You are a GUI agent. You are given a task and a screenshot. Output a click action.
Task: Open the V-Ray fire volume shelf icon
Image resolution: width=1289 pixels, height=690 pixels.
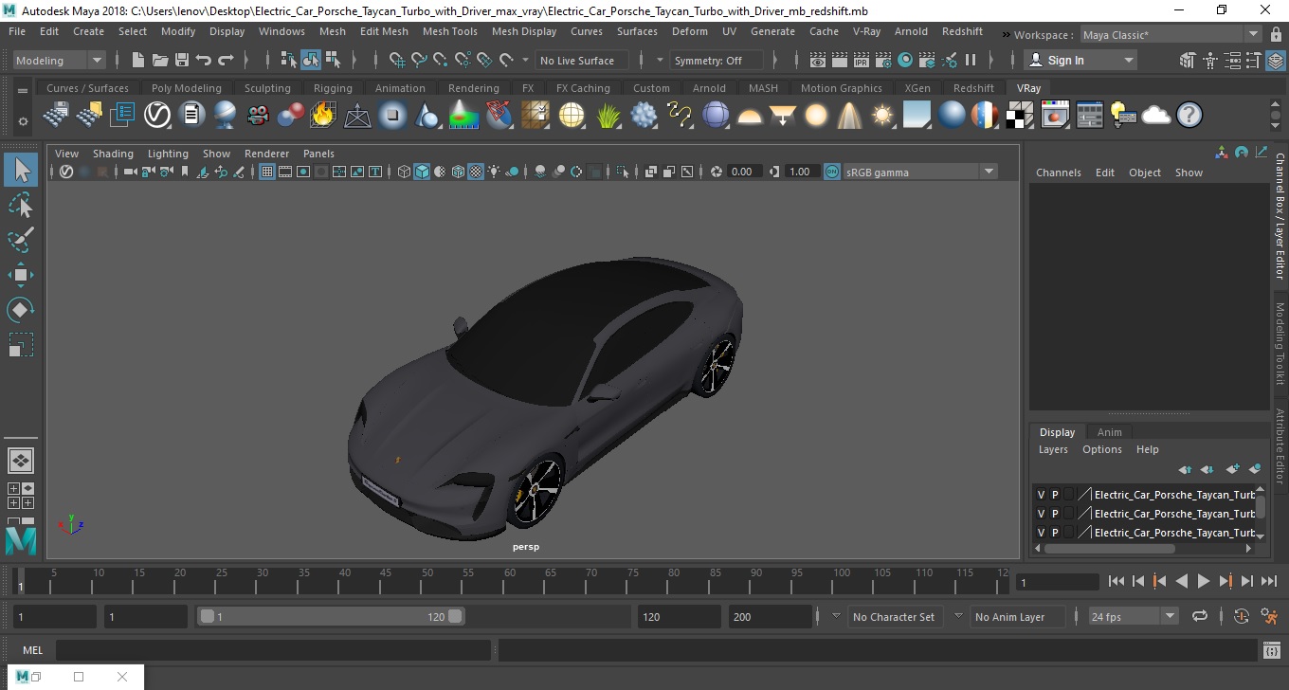pyautogui.click(x=323, y=116)
